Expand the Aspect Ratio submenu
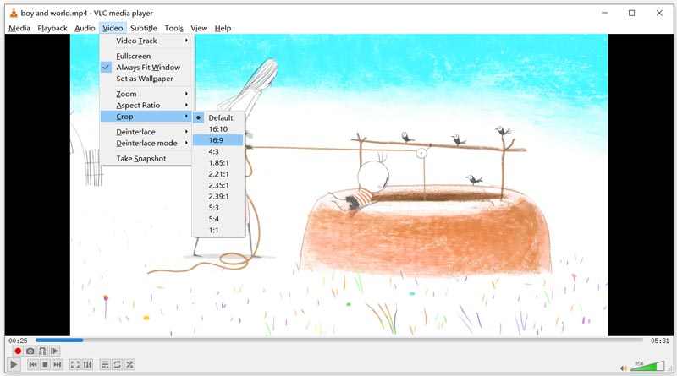677x376 pixels. tap(146, 106)
